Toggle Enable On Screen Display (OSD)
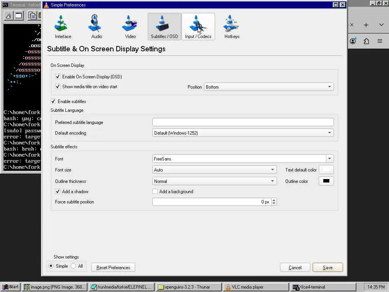Viewport: 389px width, 292px height. [58, 76]
